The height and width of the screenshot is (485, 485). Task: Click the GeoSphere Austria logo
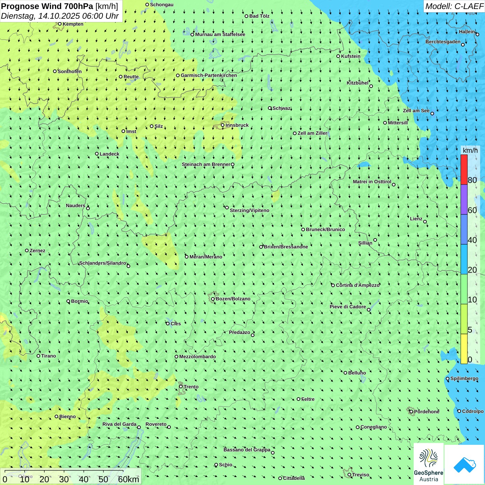coord(429,464)
